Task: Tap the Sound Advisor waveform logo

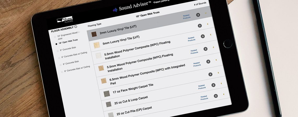Action: (115, 10)
